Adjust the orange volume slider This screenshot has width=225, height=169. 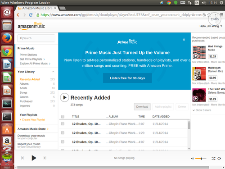pos(201,159)
